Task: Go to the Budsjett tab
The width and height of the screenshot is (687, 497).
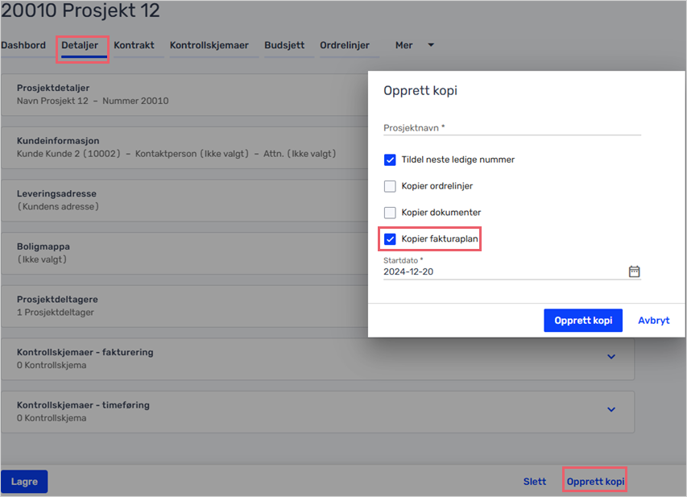Action: point(284,45)
